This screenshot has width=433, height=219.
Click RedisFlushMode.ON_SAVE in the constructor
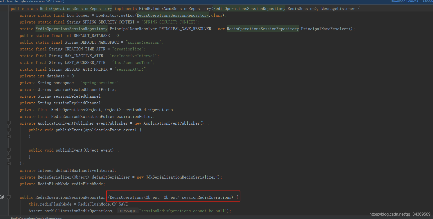(x=103, y=204)
